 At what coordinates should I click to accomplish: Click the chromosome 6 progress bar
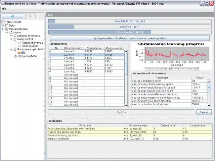[x=130, y=32]
